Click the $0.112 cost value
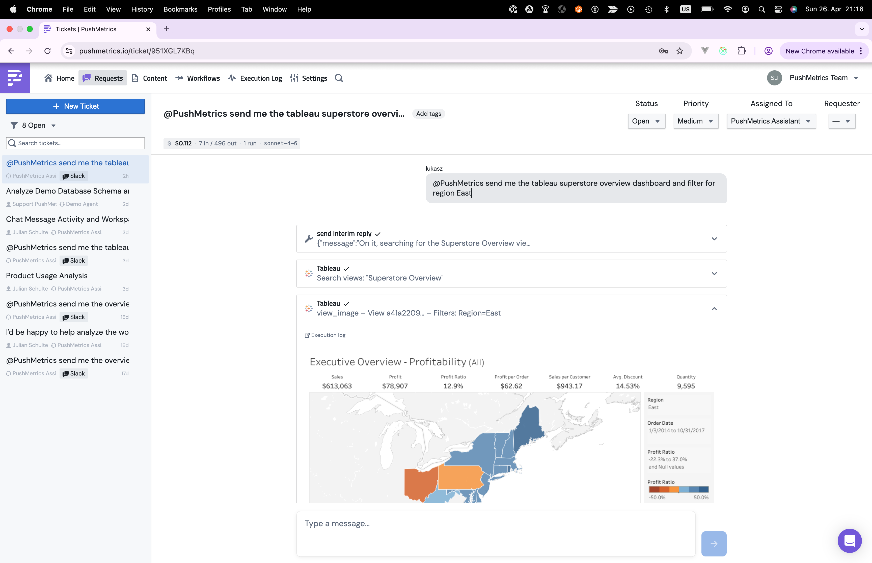The height and width of the screenshot is (563, 872). (x=183, y=143)
